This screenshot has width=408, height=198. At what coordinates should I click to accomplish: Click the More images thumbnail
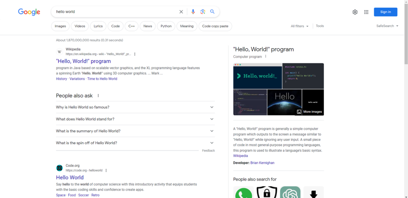click(x=309, y=112)
